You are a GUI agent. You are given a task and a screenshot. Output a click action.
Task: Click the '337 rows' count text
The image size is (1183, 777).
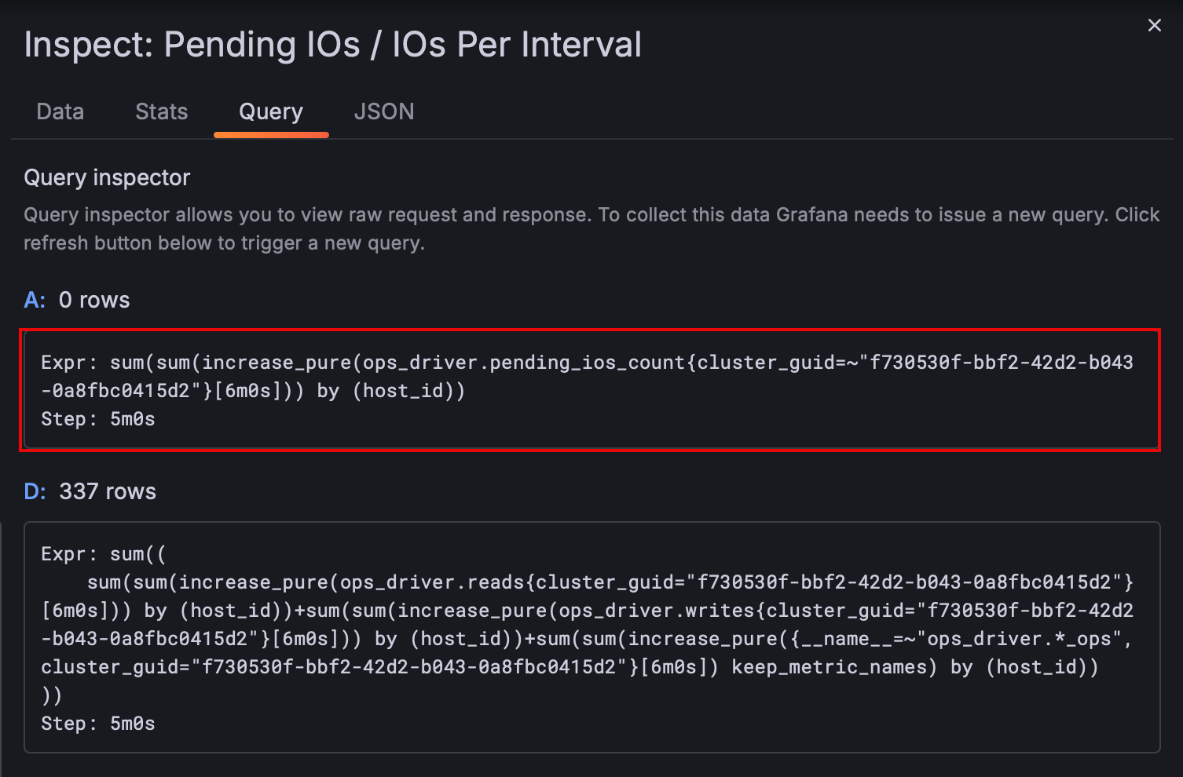click(x=108, y=491)
